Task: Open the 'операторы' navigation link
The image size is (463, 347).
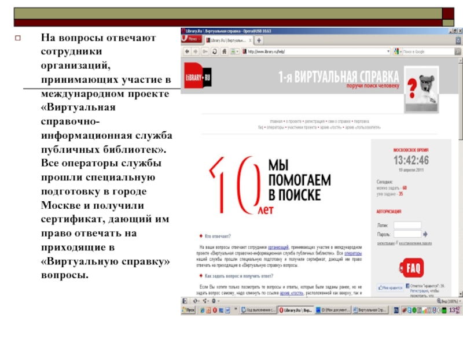Action: click(x=275, y=127)
